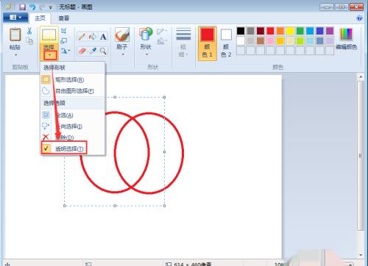Viewport: 368px width, 266px height.
Task: Expand the 刷子 brushes dropdown arrow
Action: click(123, 54)
